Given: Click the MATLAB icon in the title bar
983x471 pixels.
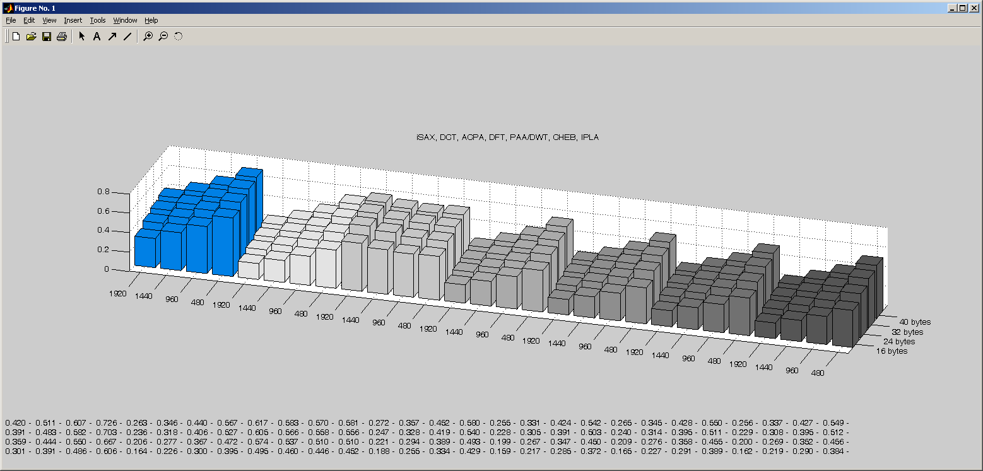Looking at the screenshot, I should 8,8.
